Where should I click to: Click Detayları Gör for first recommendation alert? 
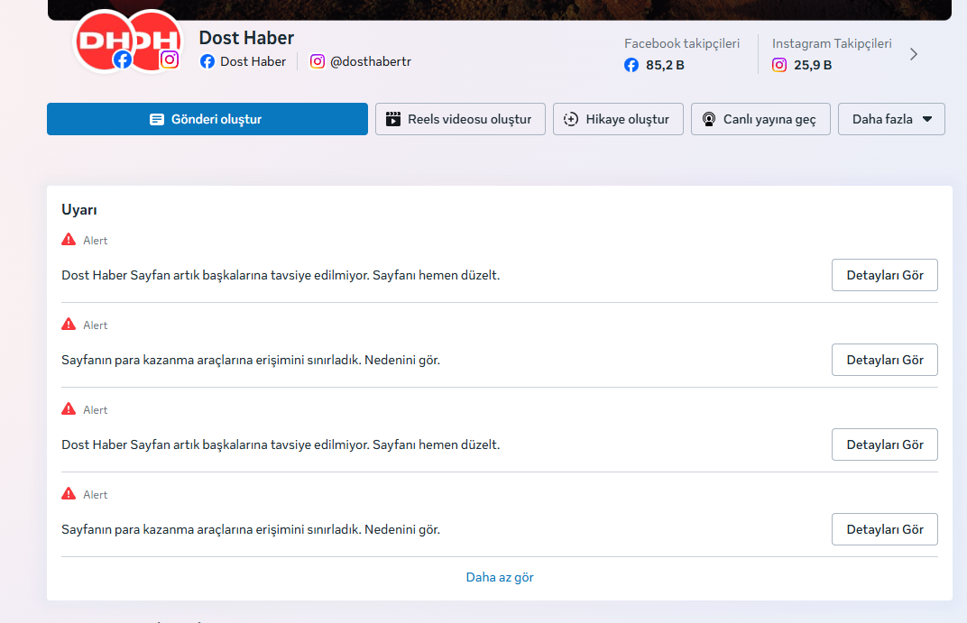pyautogui.click(x=884, y=275)
